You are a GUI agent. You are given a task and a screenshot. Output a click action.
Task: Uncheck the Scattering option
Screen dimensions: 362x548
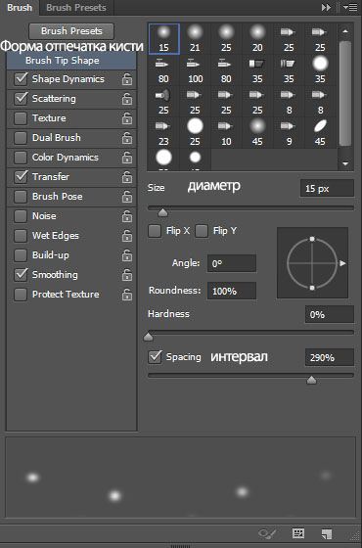click(21, 99)
